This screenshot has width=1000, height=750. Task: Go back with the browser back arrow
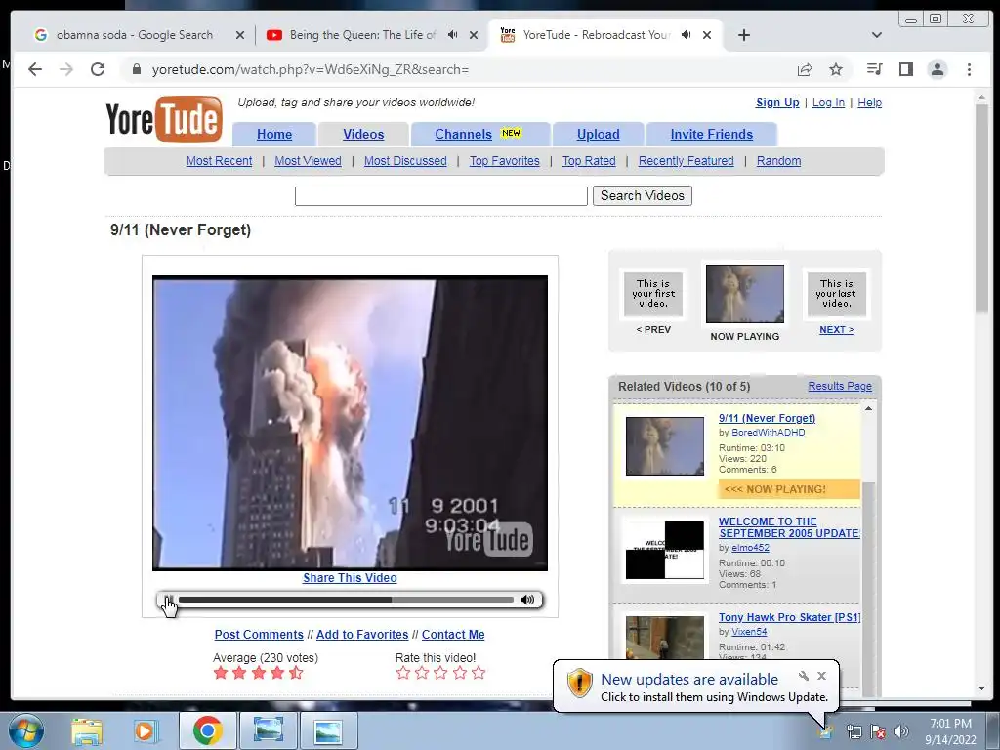(35, 69)
